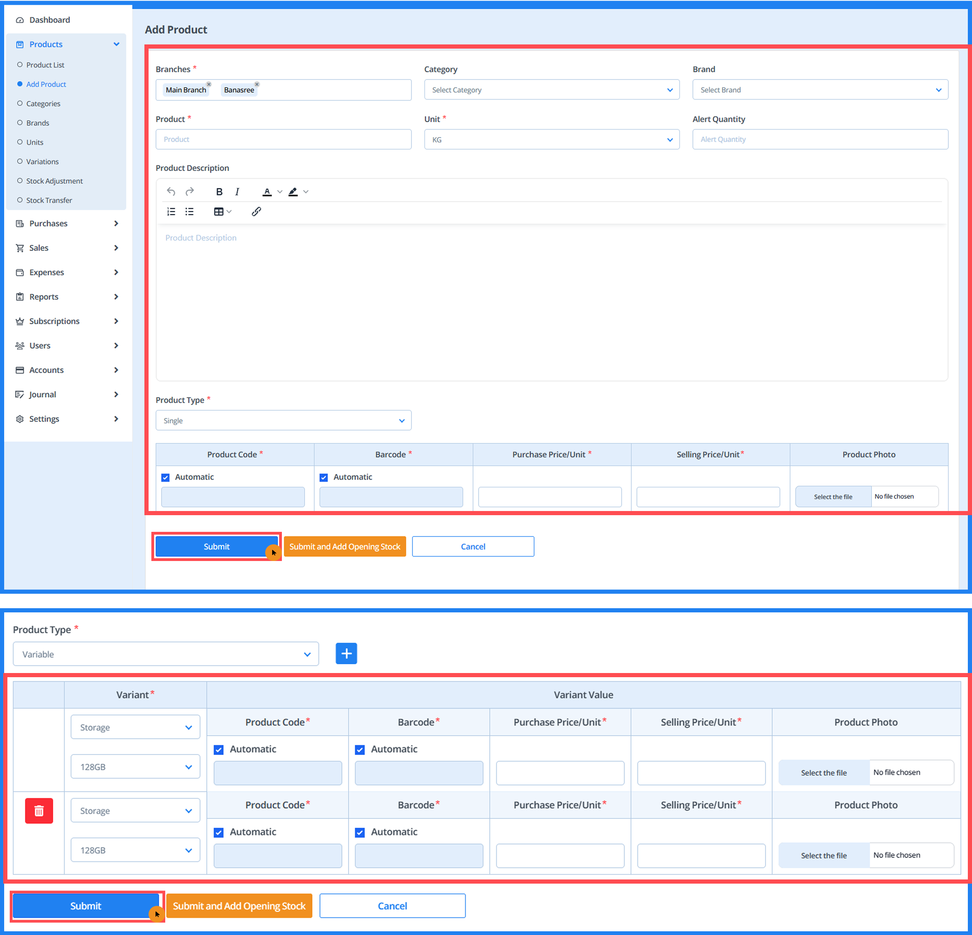Toggle italic formatting in description editor
This screenshot has height=935, width=972.
click(237, 192)
